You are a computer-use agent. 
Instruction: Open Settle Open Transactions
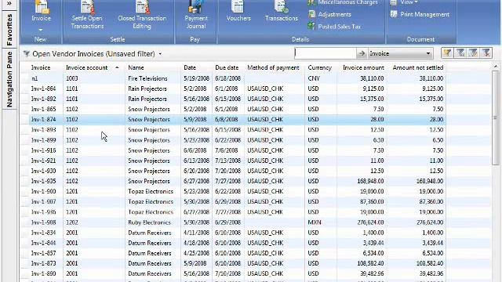[87, 15]
